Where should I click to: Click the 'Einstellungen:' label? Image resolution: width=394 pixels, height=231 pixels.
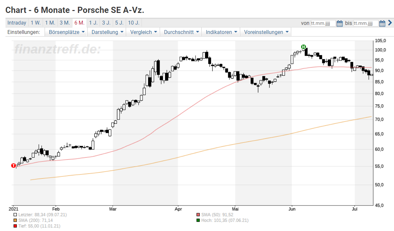(24, 32)
